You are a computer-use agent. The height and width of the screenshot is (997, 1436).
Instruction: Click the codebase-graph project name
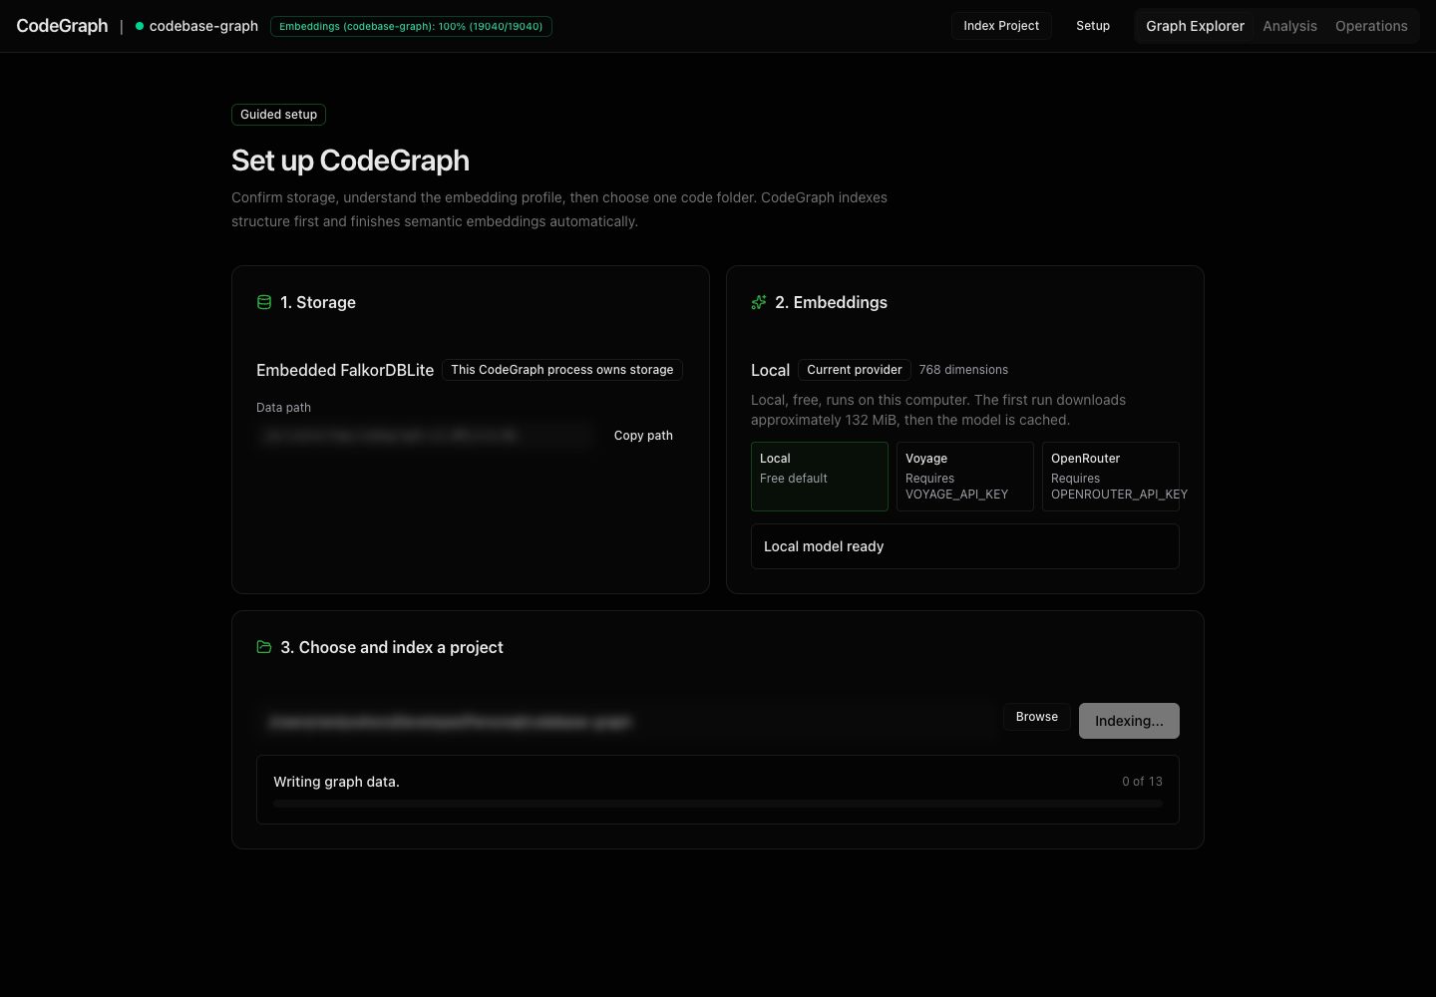pyautogui.click(x=203, y=26)
